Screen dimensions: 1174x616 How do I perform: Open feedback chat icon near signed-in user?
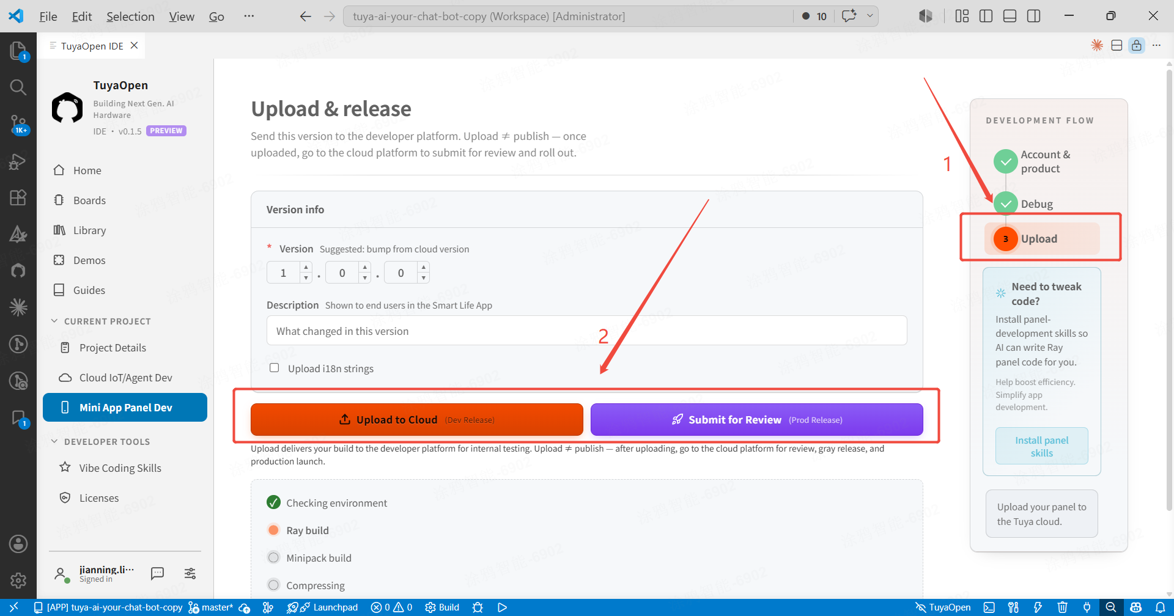point(157,573)
